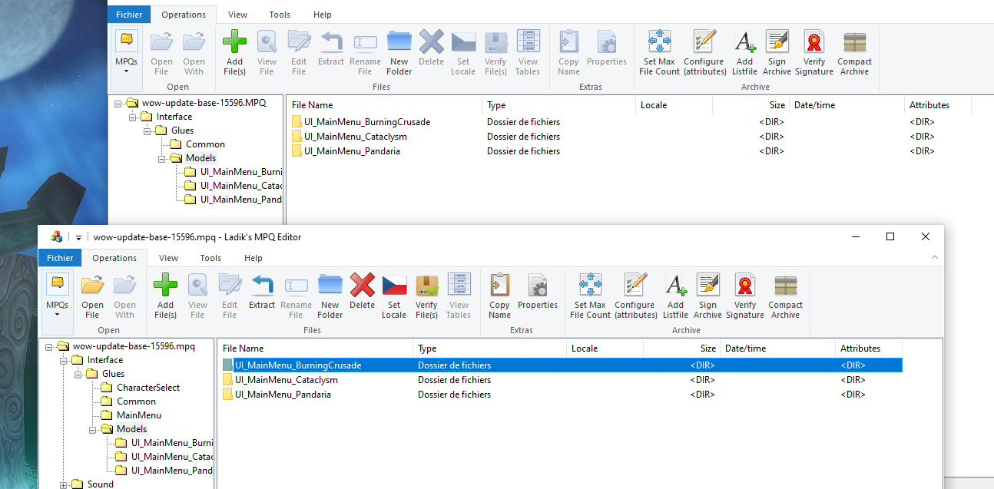Viewport: 994px width, 489px height.
Task: Select Common folder in front window tree
Action: pyautogui.click(x=136, y=401)
